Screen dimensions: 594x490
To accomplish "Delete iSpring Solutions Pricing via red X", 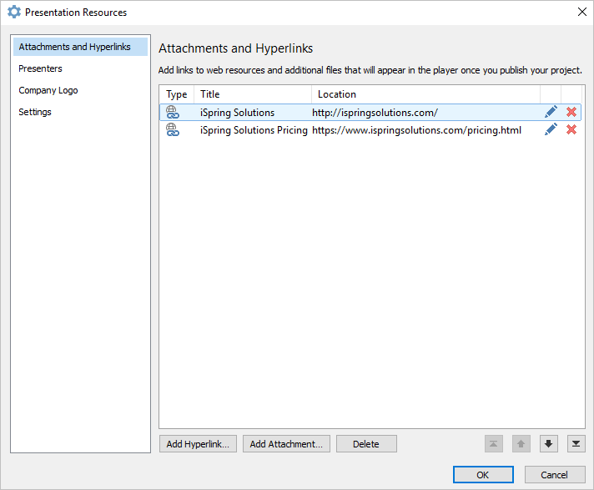I will click(571, 129).
